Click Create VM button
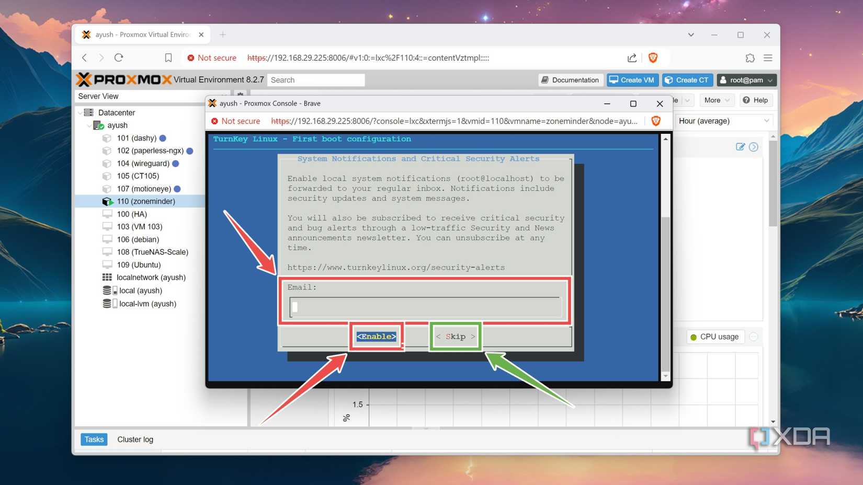 click(x=632, y=80)
